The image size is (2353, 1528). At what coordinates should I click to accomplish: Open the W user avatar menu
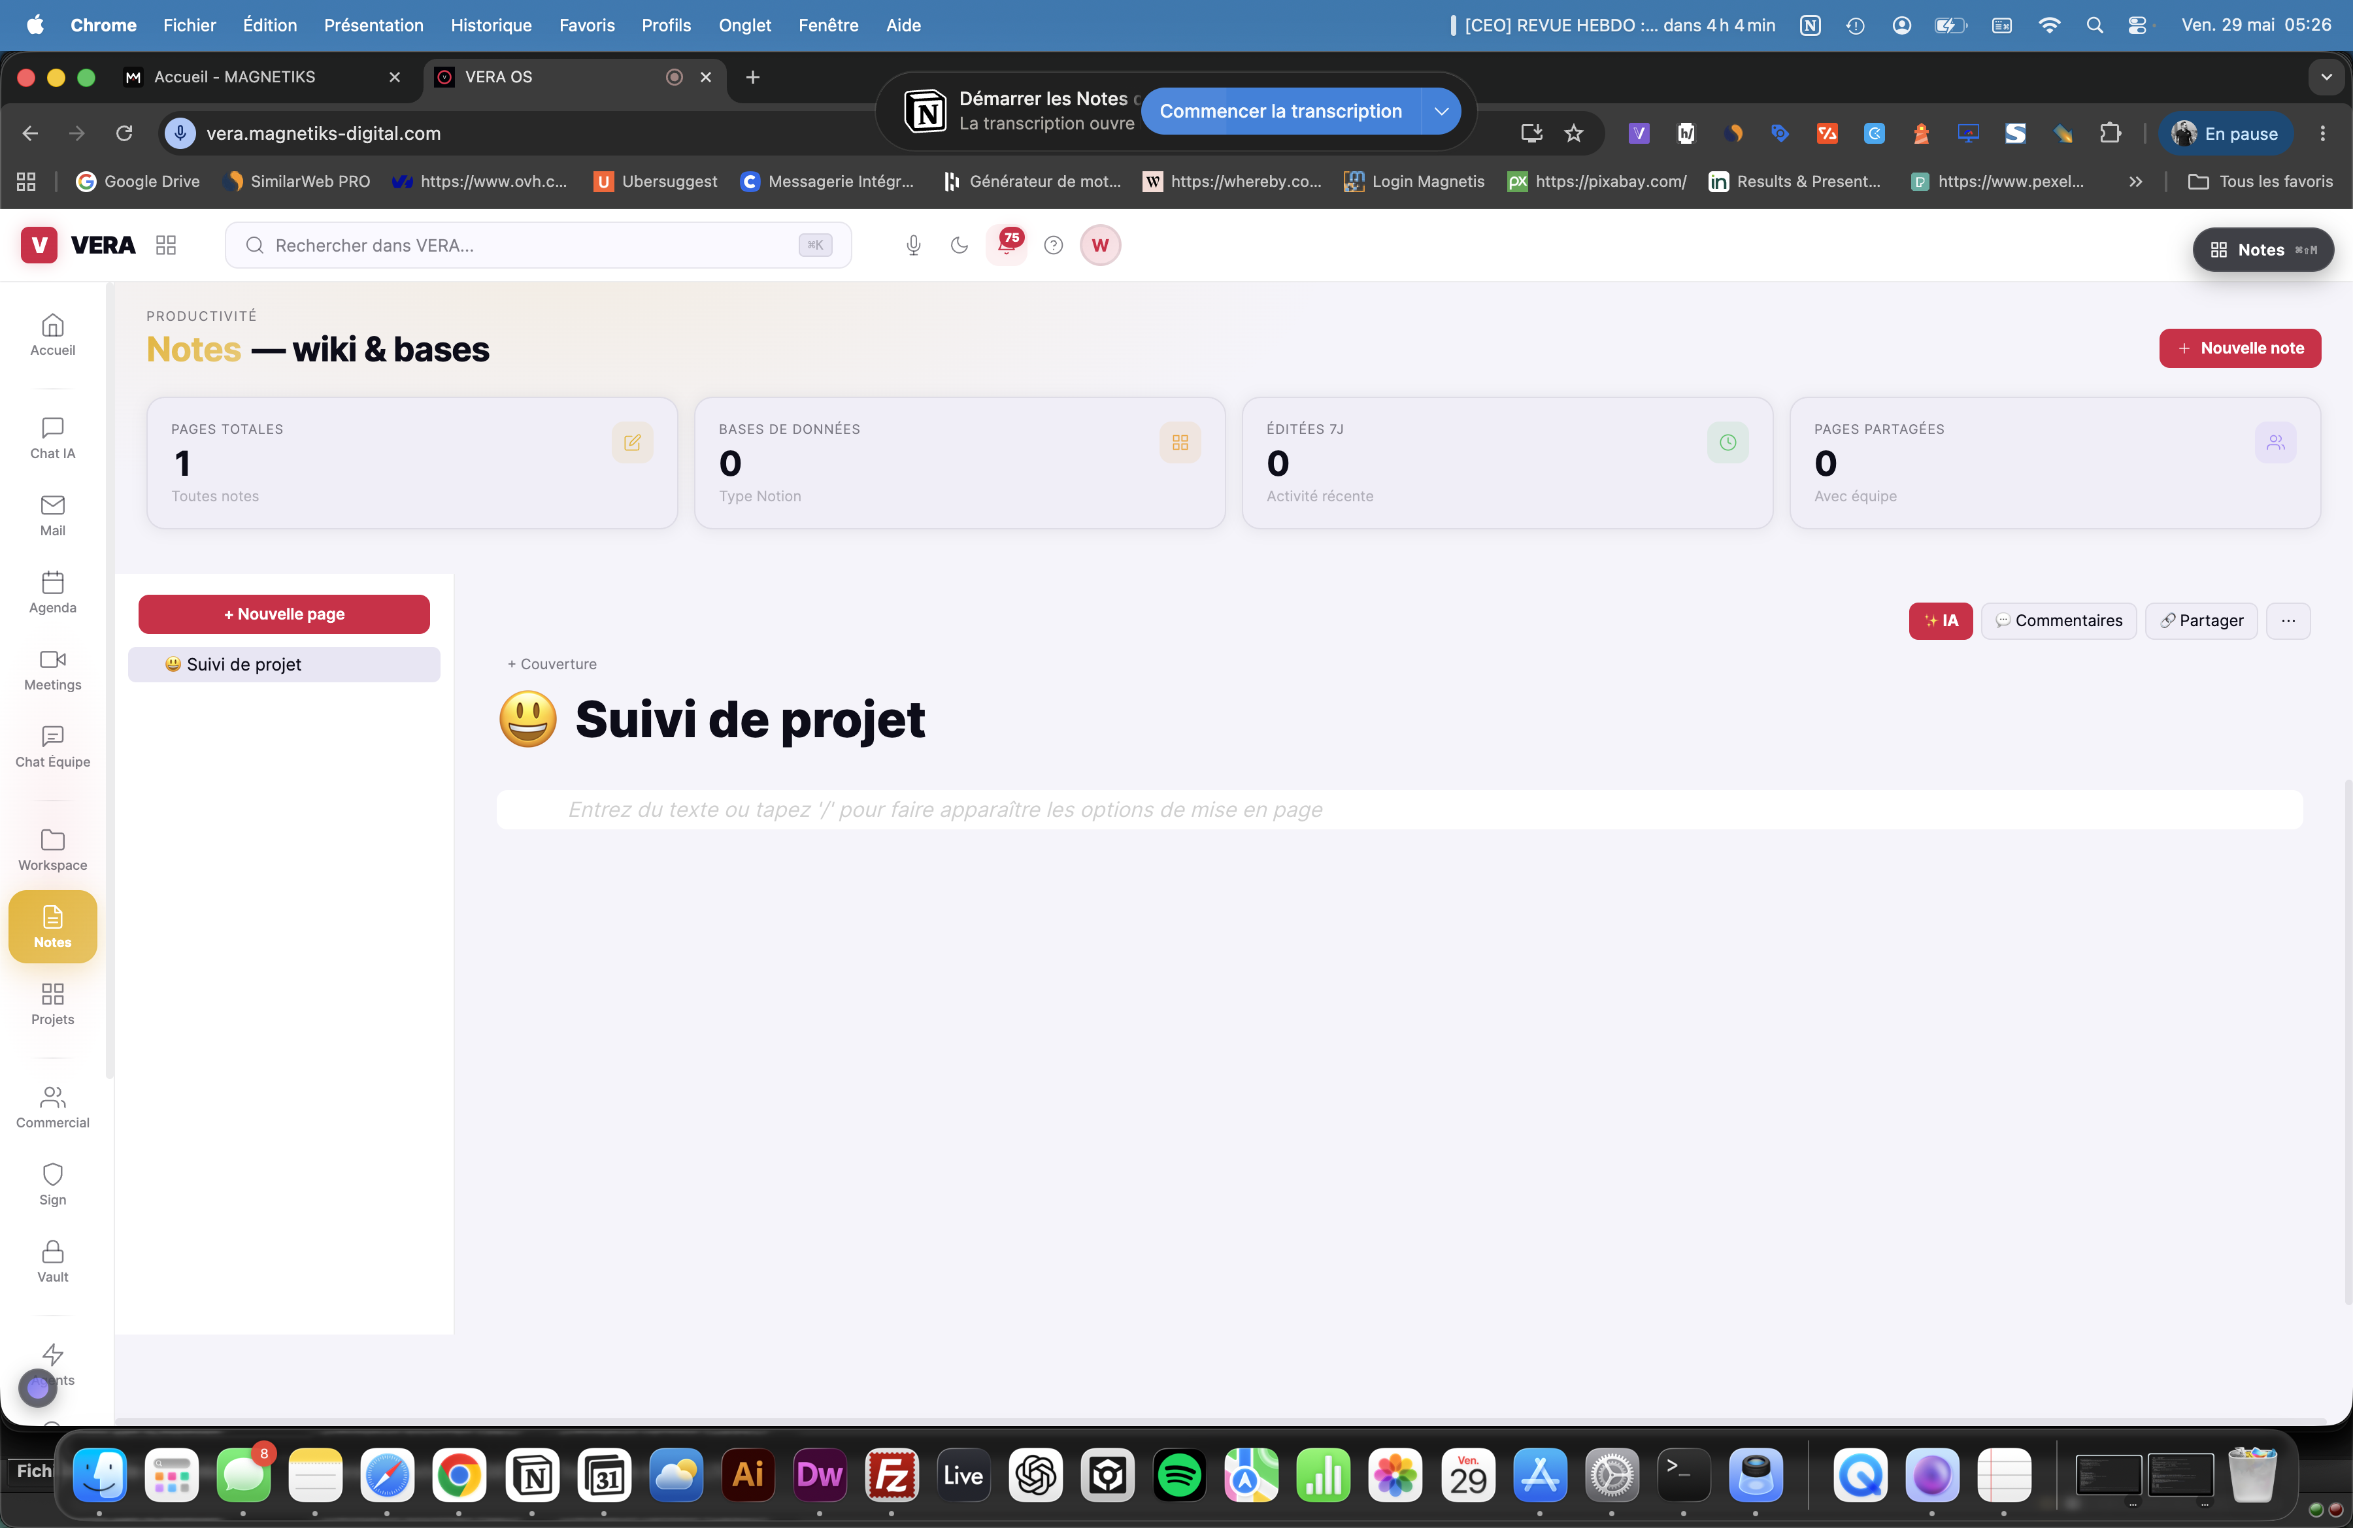pyautogui.click(x=1101, y=245)
